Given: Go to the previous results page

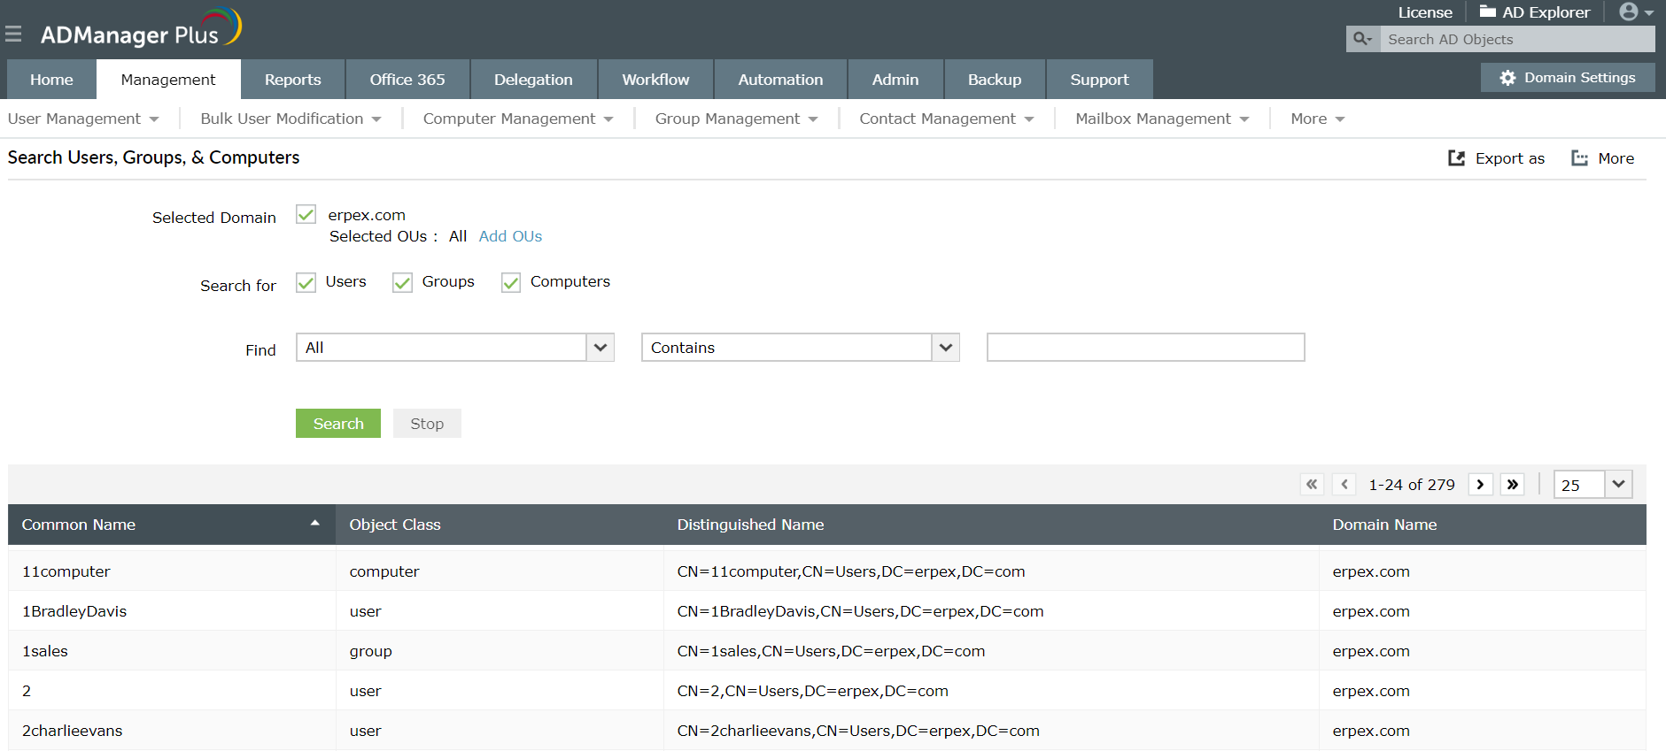Looking at the screenshot, I should pyautogui.click(x=1344, y=484).
